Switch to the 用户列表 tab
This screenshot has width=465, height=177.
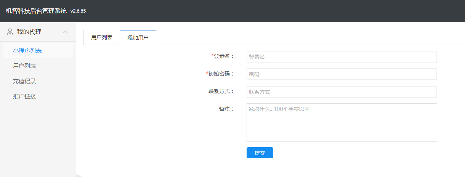[102, 37]
